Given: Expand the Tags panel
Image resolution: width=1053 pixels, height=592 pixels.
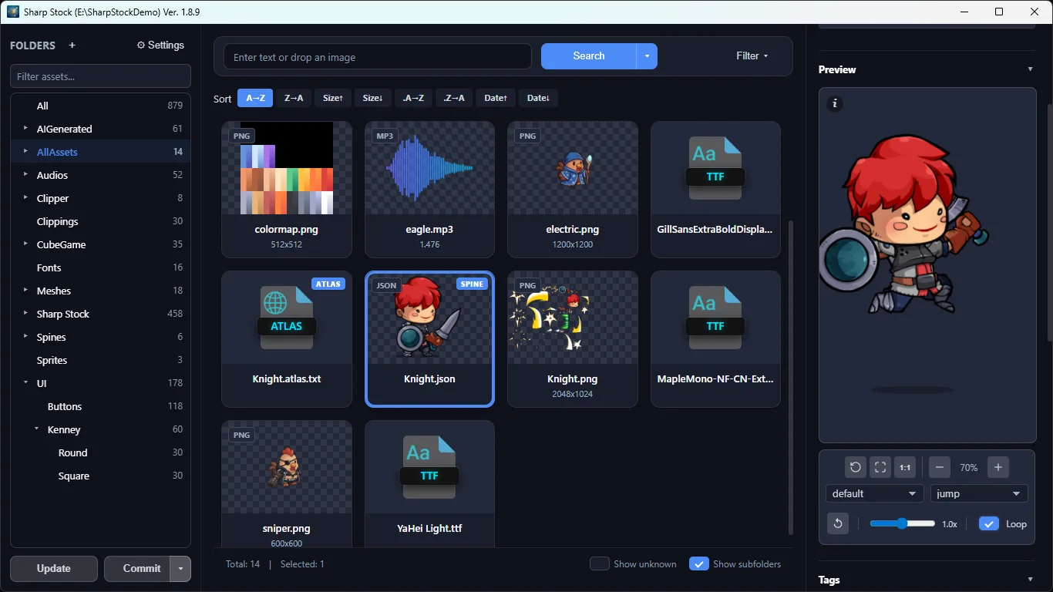Looking at the screenshot, I should (1031, 580).
